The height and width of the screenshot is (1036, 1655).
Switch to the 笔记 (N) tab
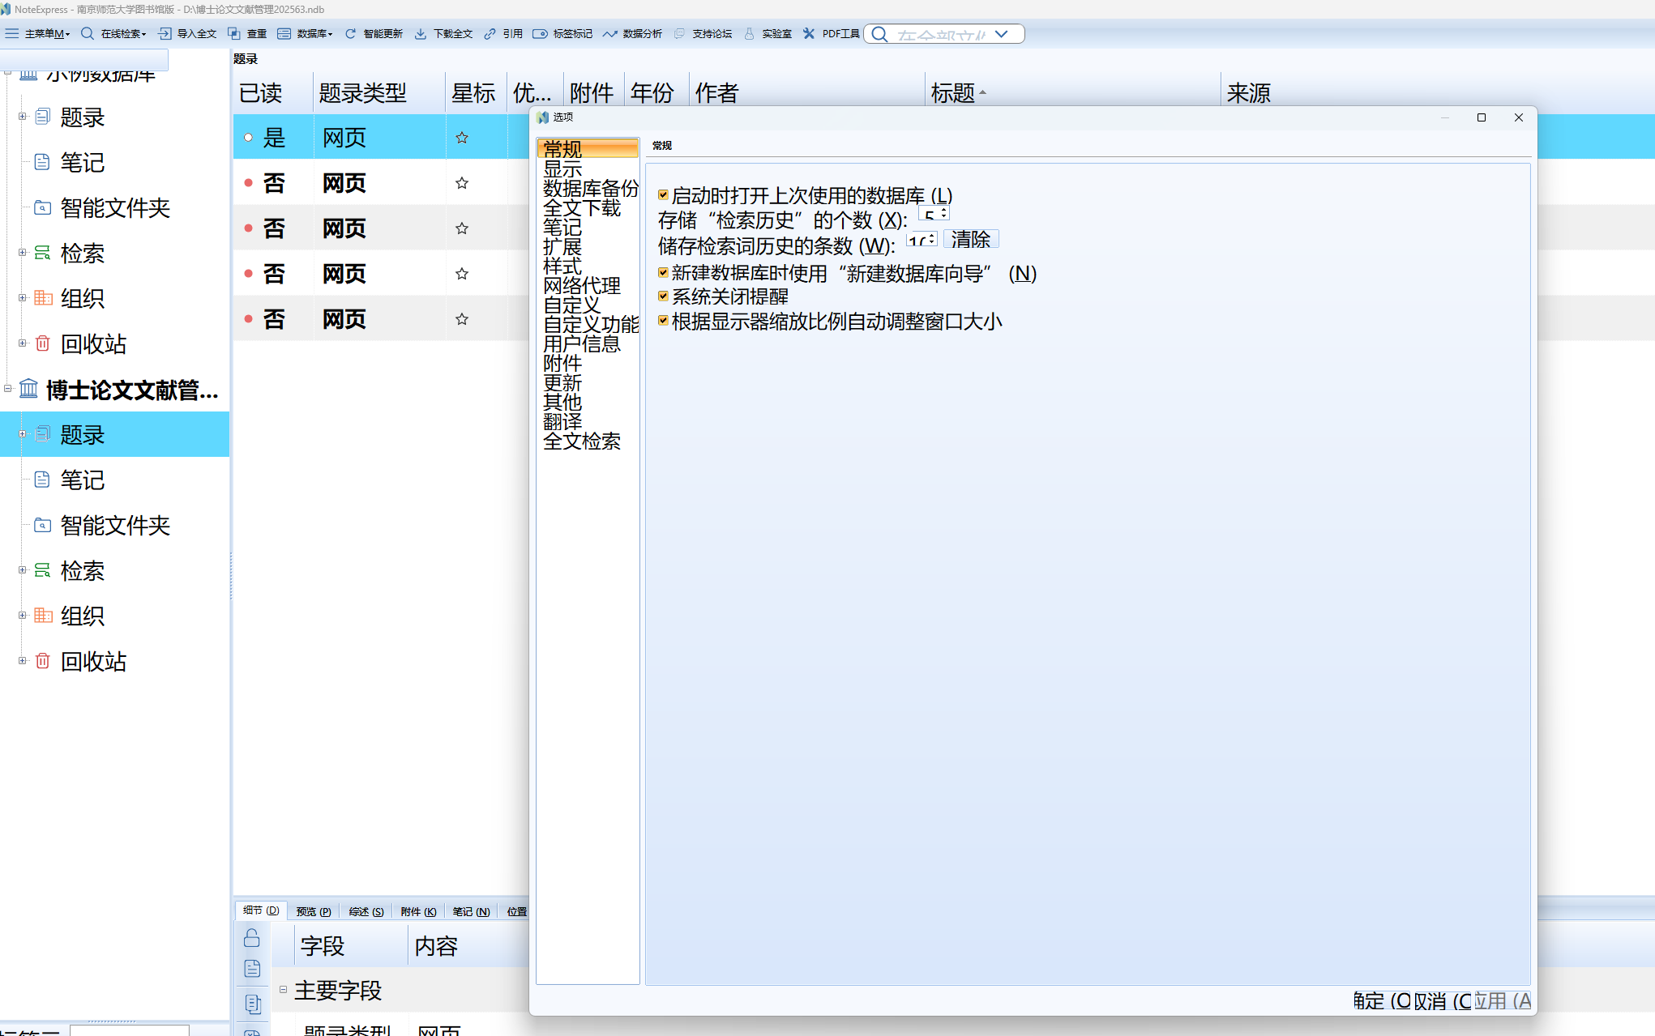[471, 912]
